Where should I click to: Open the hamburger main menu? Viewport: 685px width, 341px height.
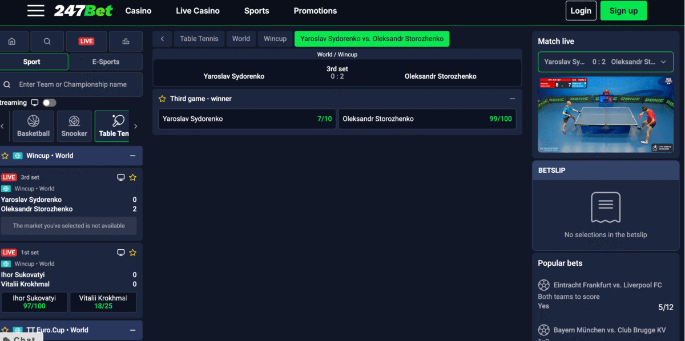[35, 11]
